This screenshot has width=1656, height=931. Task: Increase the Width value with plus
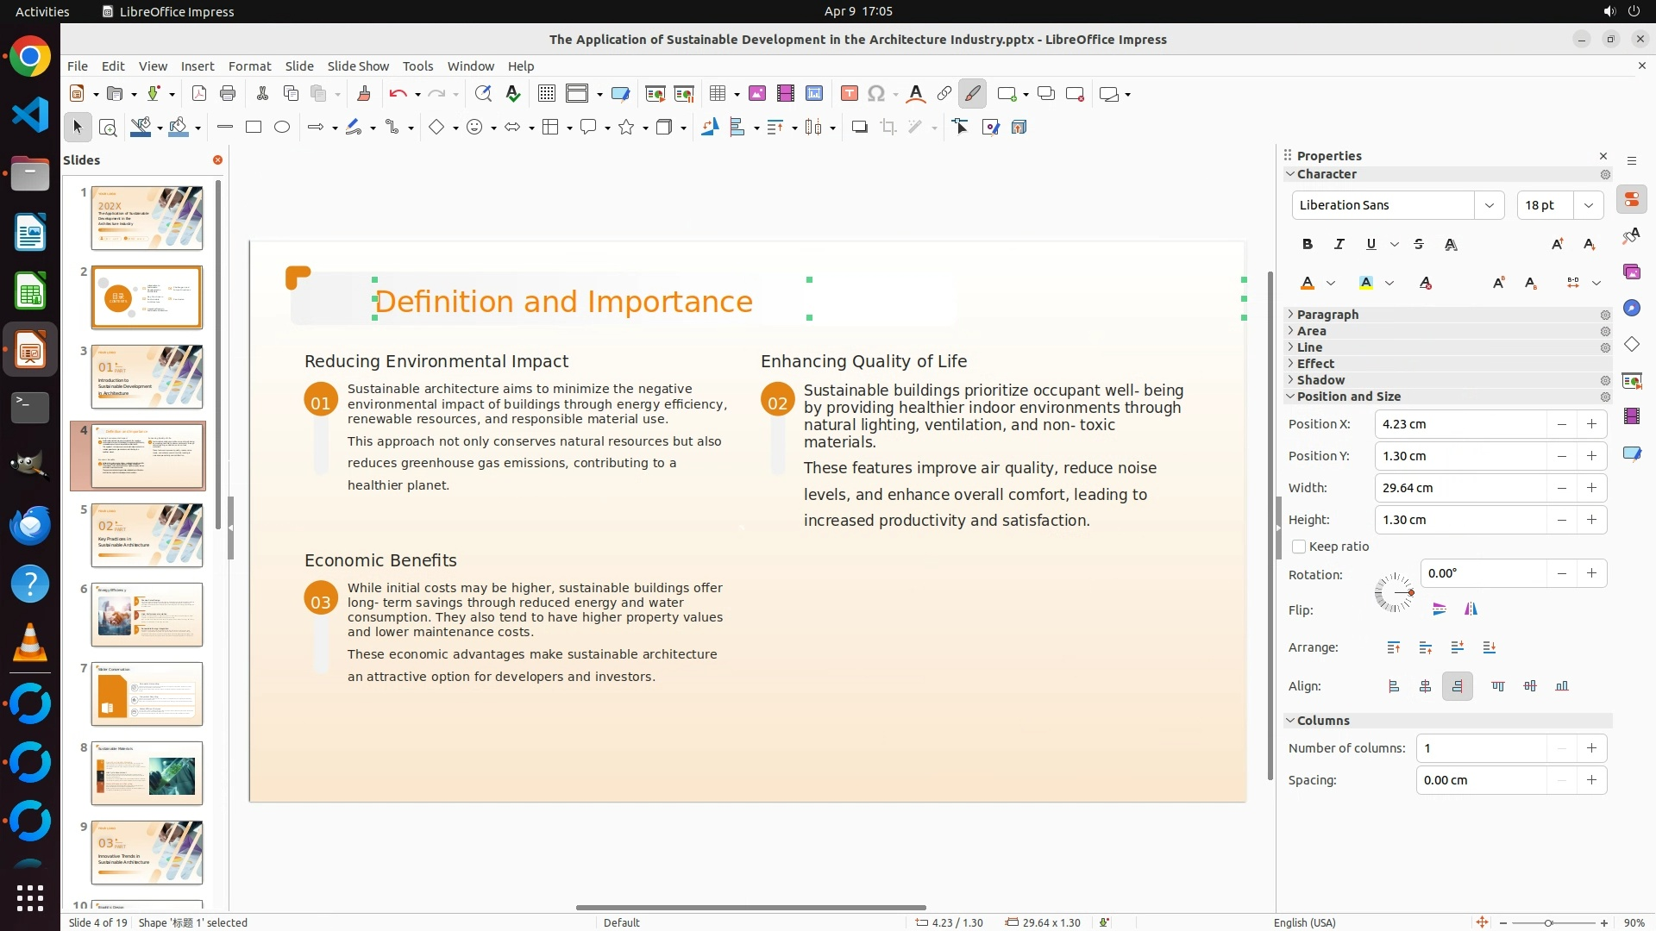[1591, 488]
